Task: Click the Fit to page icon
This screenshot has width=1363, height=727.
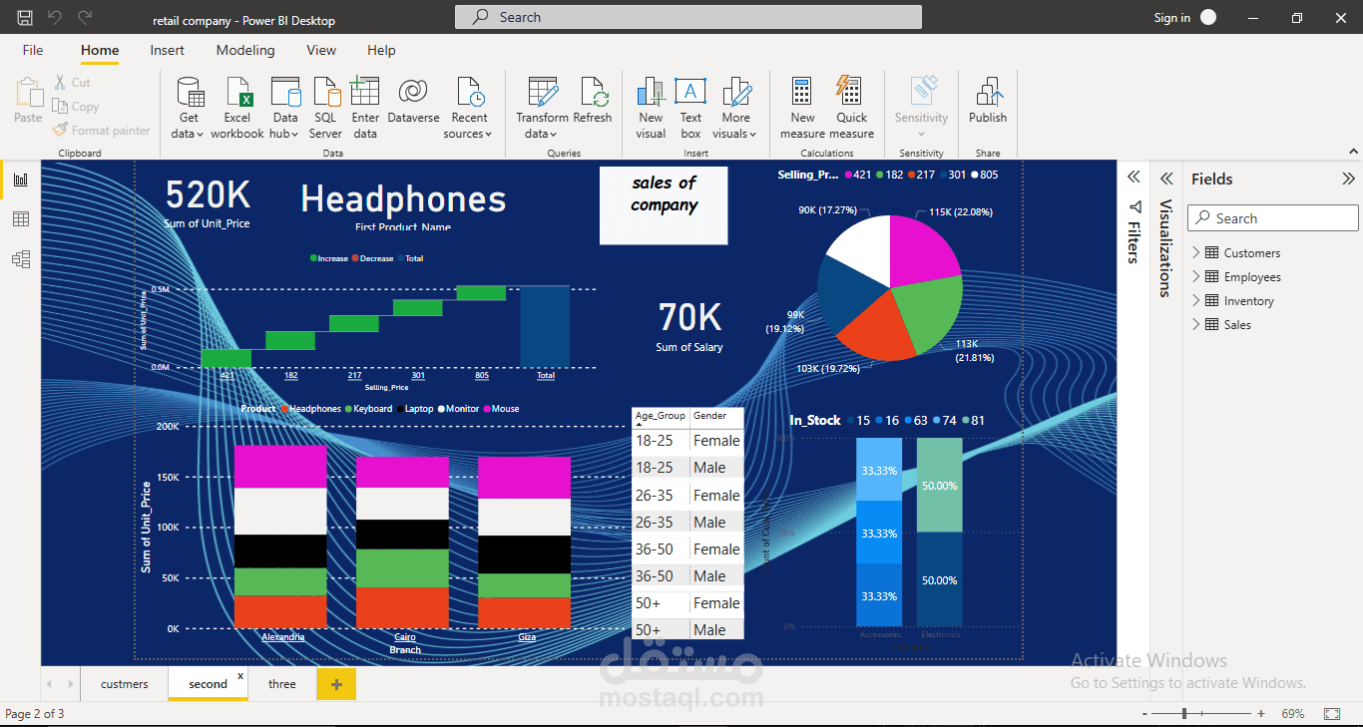Action: pyautogui.click(x=1331, y=714)
